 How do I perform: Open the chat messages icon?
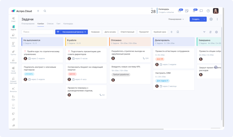coord(201,11)
